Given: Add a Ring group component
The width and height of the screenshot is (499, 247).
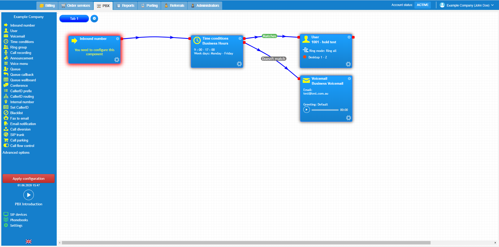Looking at the screenshot, I should pos(18,47).
